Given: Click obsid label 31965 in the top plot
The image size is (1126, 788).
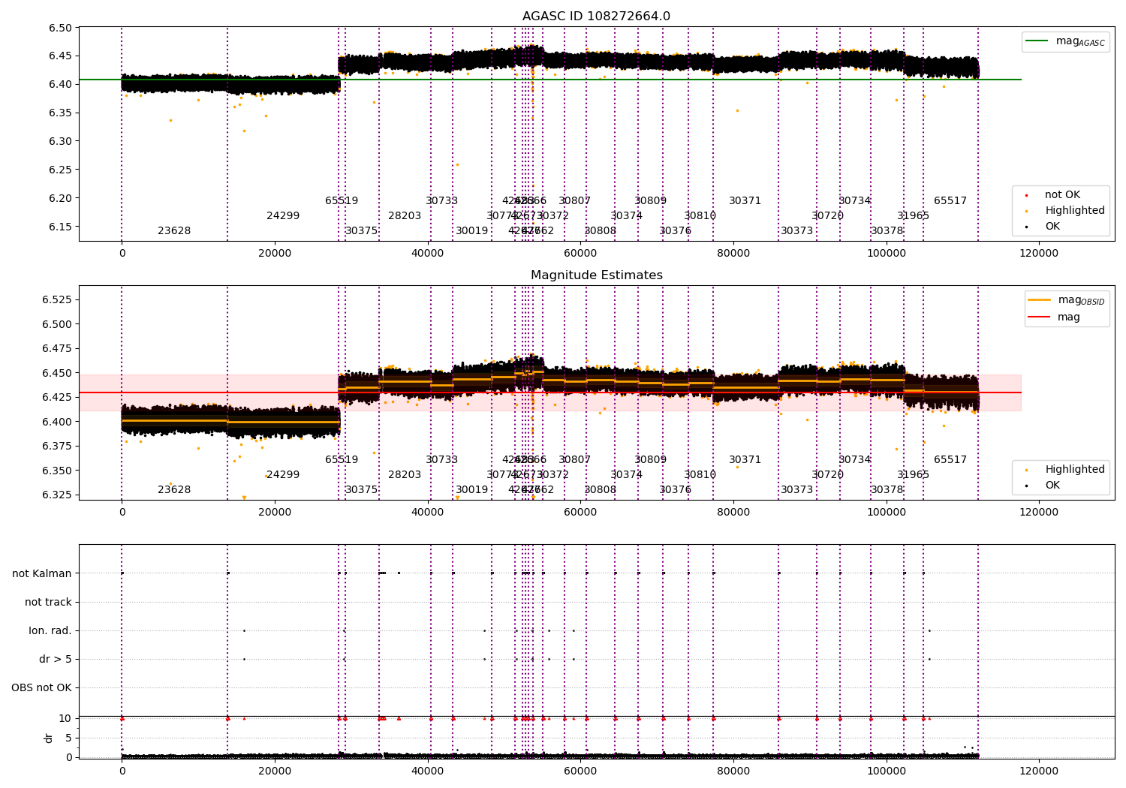Looking at the screenshot, I should pyautogui.click(x=914, y=216).
